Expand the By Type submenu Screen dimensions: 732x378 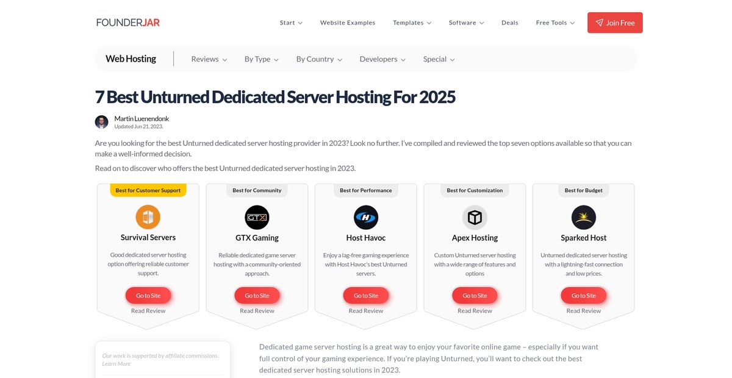[262, 59]
